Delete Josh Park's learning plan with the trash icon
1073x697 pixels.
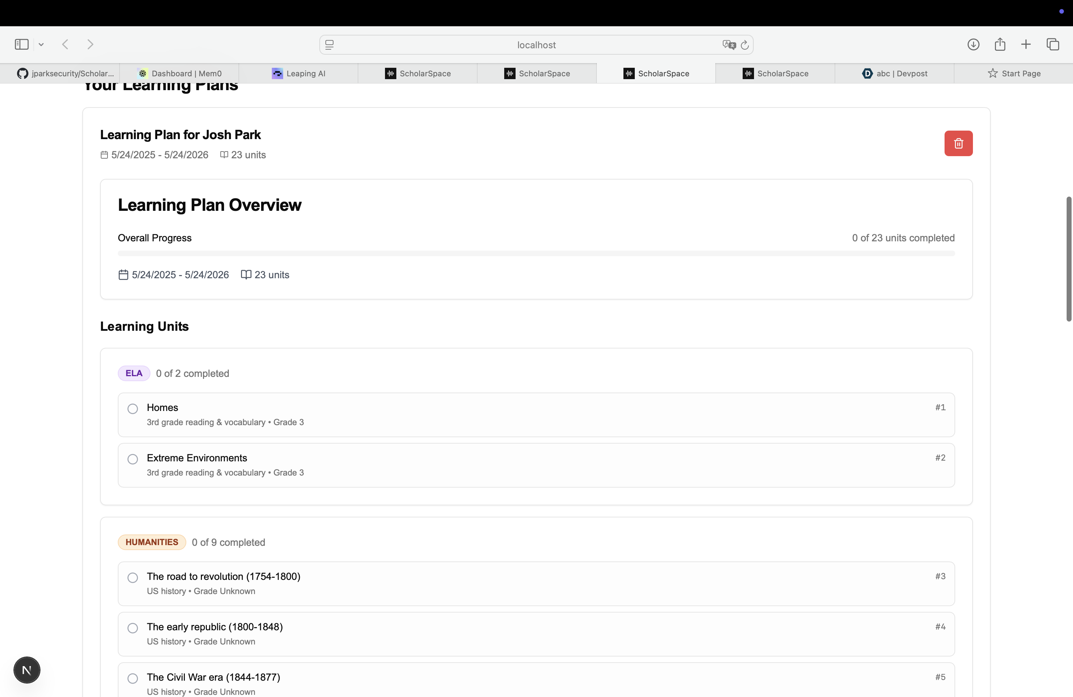point(958,143)
